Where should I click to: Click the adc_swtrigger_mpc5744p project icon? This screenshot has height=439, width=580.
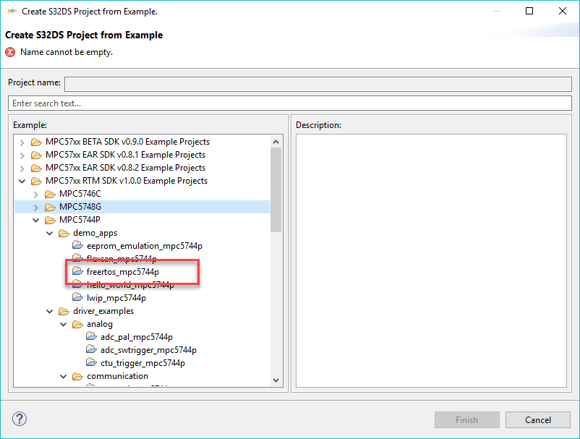(x=91, y=349)
